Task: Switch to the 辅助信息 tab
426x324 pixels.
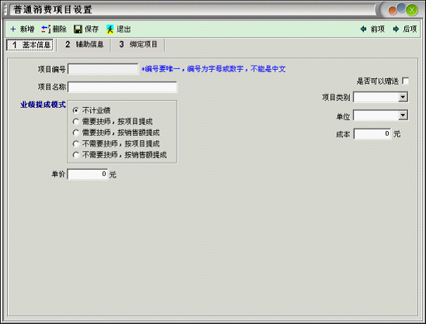Action: pyautogui.click(x=85, y=44)
